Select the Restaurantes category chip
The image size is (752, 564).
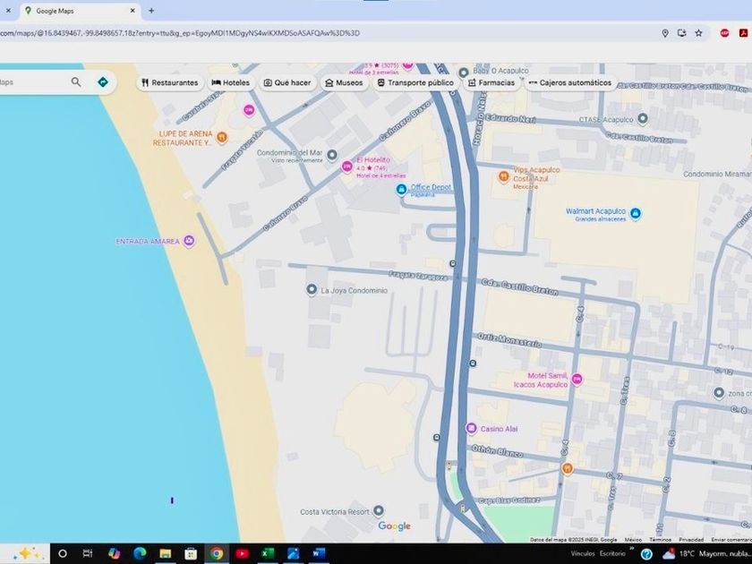(169, 82)
